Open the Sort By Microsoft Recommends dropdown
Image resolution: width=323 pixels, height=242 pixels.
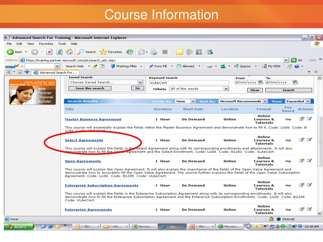tap(265, 101)
